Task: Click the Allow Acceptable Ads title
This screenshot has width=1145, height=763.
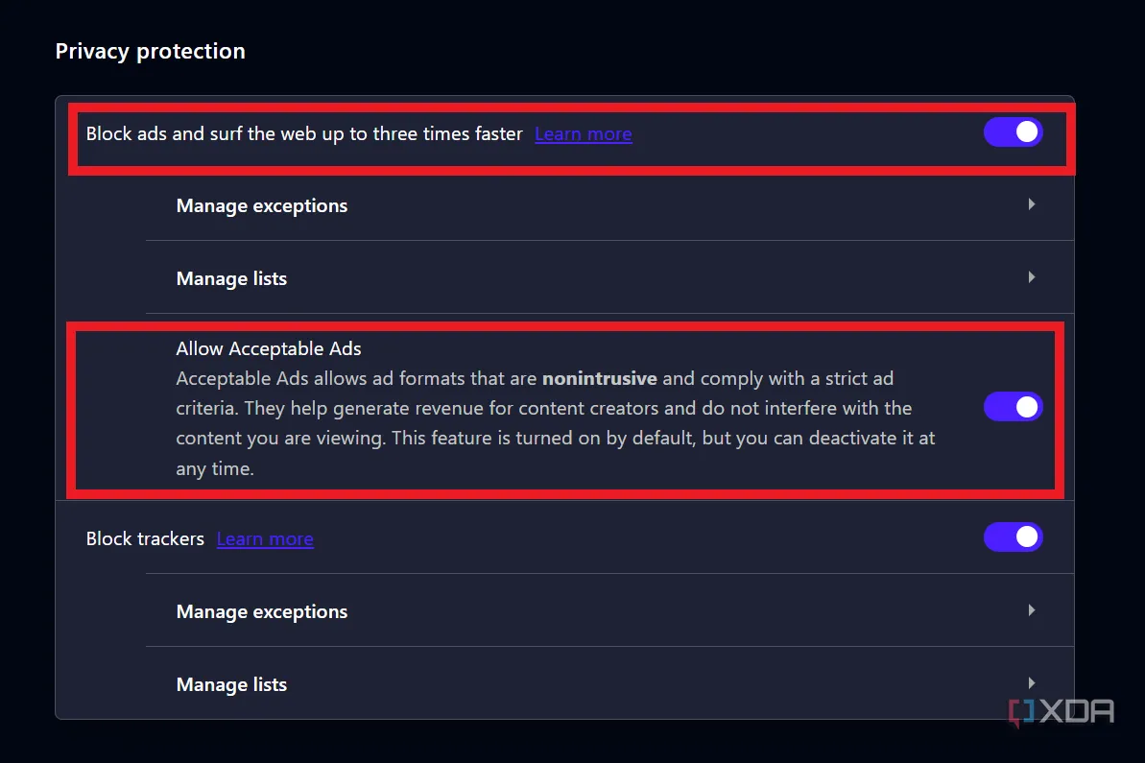Action: pos(269,349)
